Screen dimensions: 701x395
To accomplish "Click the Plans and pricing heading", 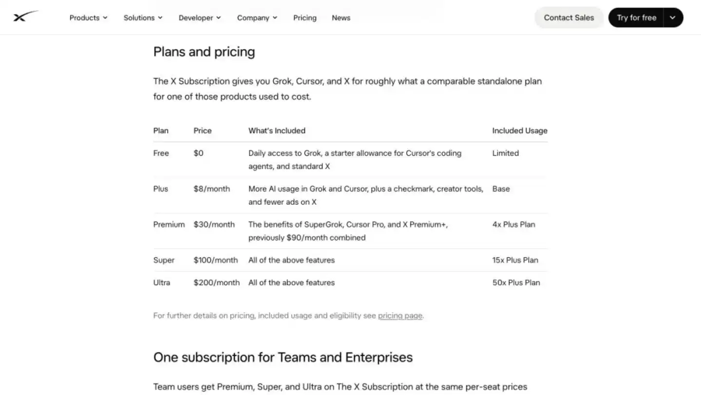I will click(204, 52).
